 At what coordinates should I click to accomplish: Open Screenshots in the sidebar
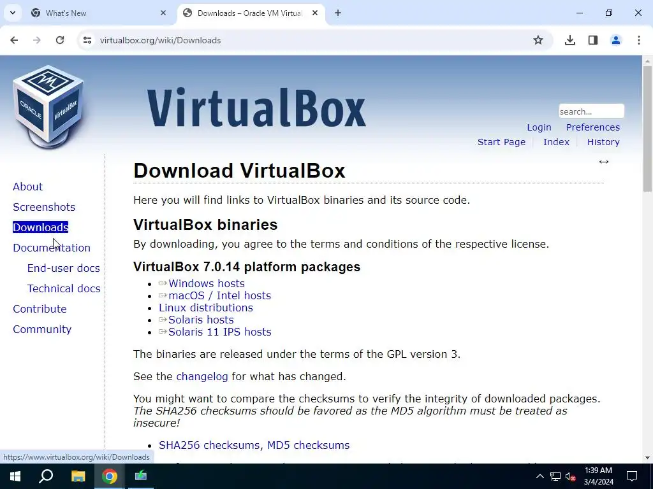[x=44, y=207]
